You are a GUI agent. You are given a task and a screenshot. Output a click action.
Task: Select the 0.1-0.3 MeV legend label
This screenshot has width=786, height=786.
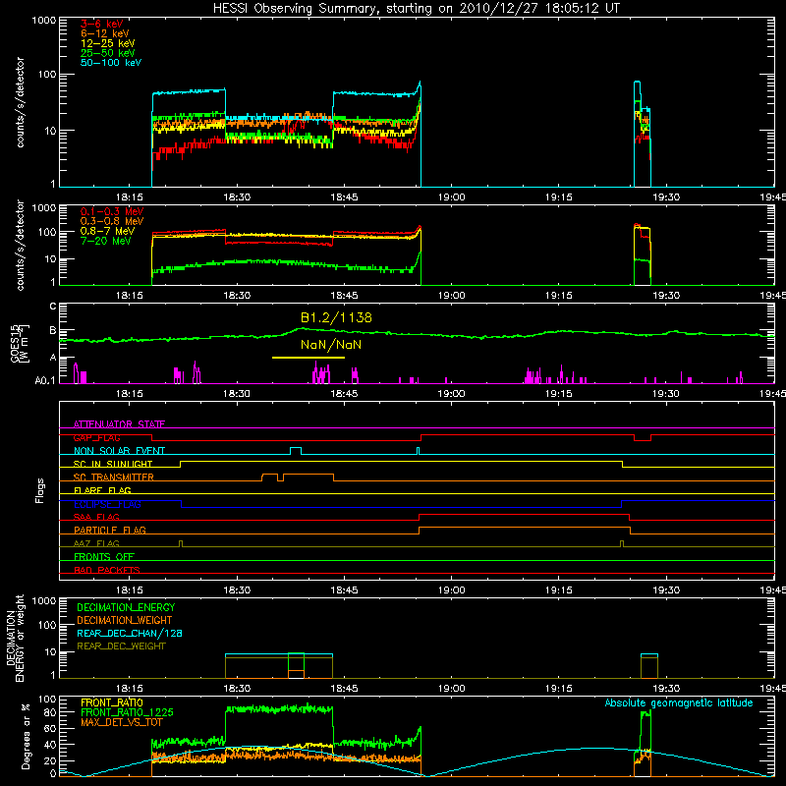(x=112, y=211)
